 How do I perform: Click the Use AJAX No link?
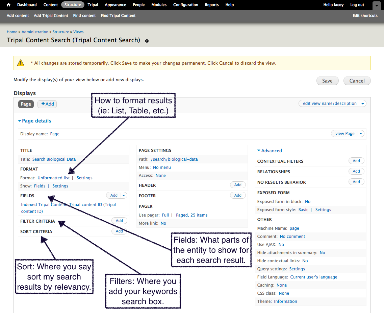click(281, 244)
